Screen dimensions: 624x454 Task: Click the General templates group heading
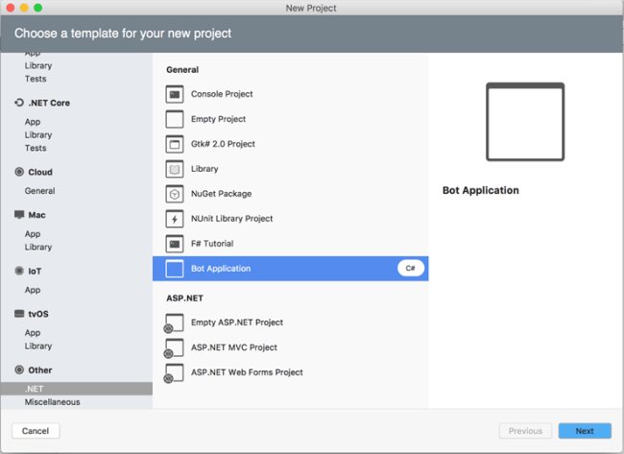pos(182,70)
